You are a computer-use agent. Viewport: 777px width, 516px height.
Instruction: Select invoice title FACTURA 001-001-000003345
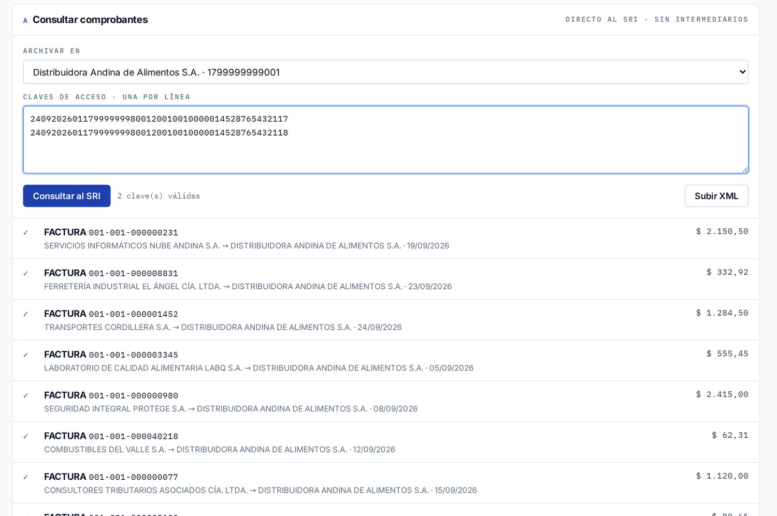coord(111,355)
